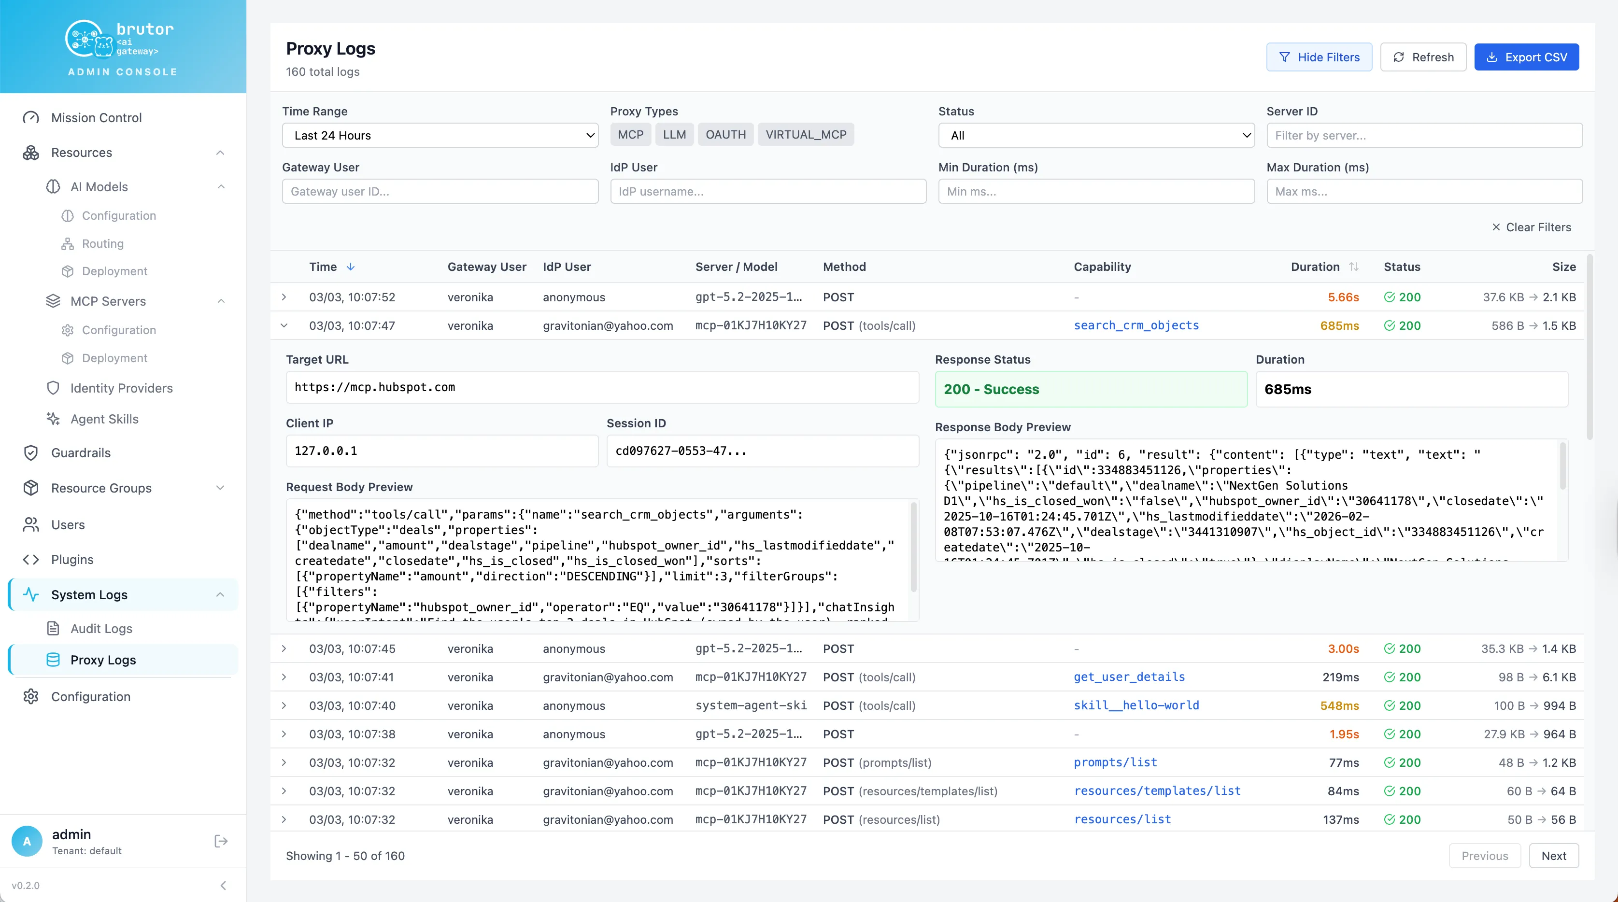Open Mission Control gauge icon

point(31,117)
